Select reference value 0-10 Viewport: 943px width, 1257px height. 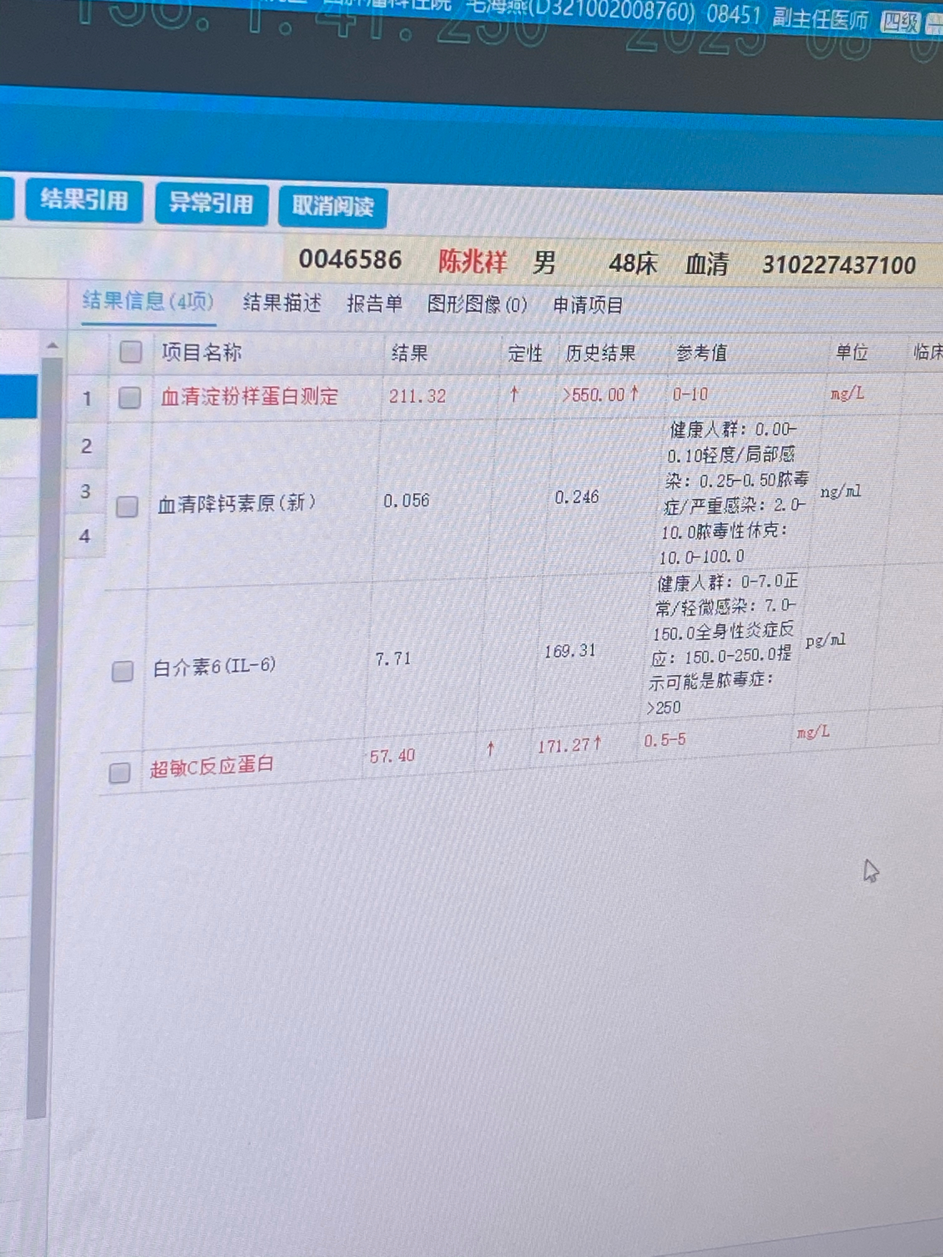click(x=690, y=394)
